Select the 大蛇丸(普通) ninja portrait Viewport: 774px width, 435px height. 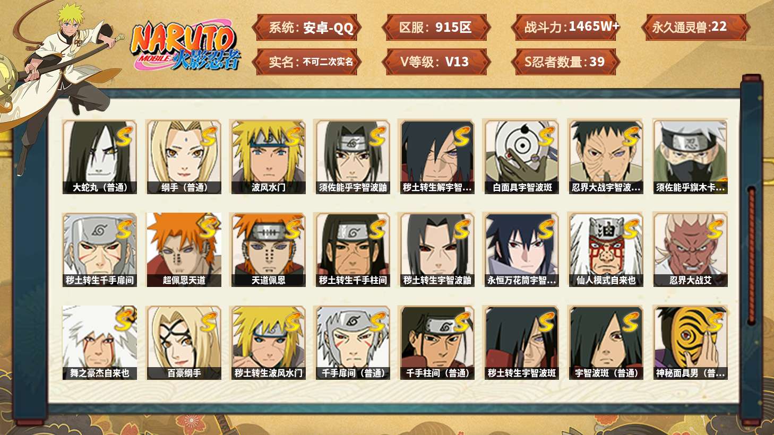(100, 157)
